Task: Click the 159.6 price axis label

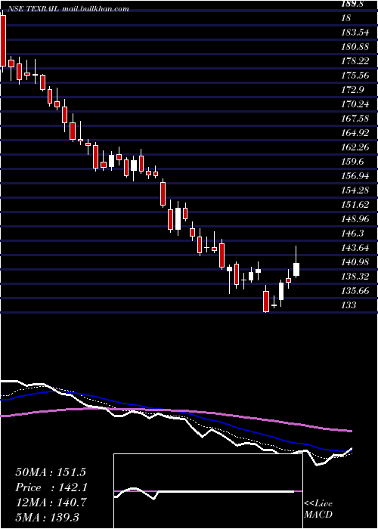Action: 353,162
